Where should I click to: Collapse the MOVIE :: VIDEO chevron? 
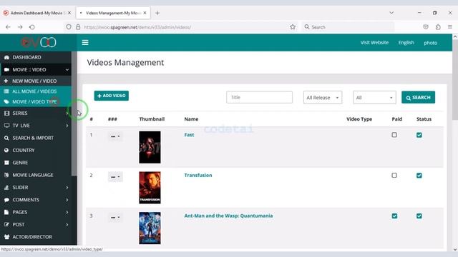tap(67, 70)
